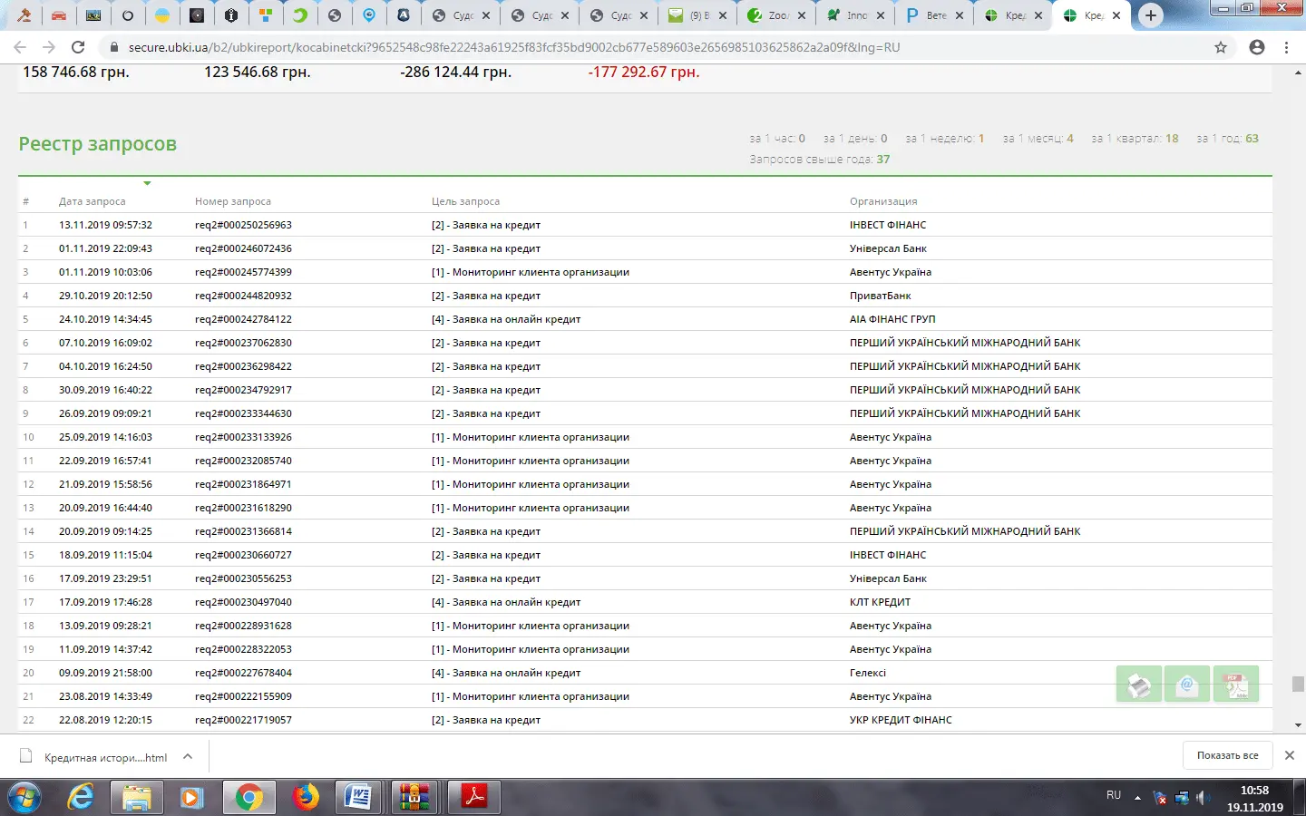The image size is (1306, 816).
Task: Open the Chrome profile avatar icon
Action: click(1257, 47)
